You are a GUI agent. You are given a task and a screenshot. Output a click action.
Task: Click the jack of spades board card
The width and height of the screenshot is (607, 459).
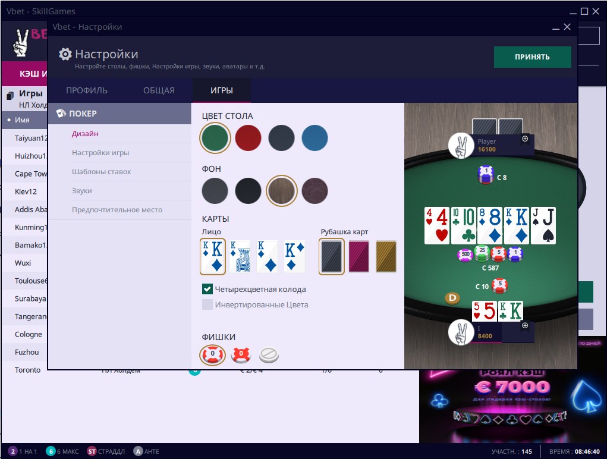543,225
